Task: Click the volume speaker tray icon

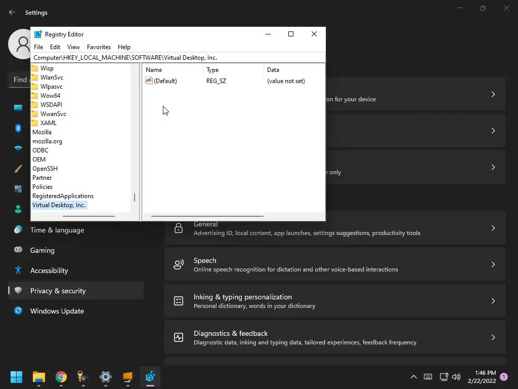Action: tap(456, 377)
